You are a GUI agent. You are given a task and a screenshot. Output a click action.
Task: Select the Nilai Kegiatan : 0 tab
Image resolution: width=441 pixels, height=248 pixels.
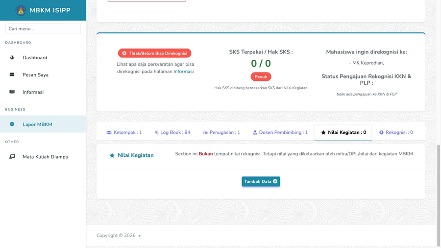(x=343, y=132)
